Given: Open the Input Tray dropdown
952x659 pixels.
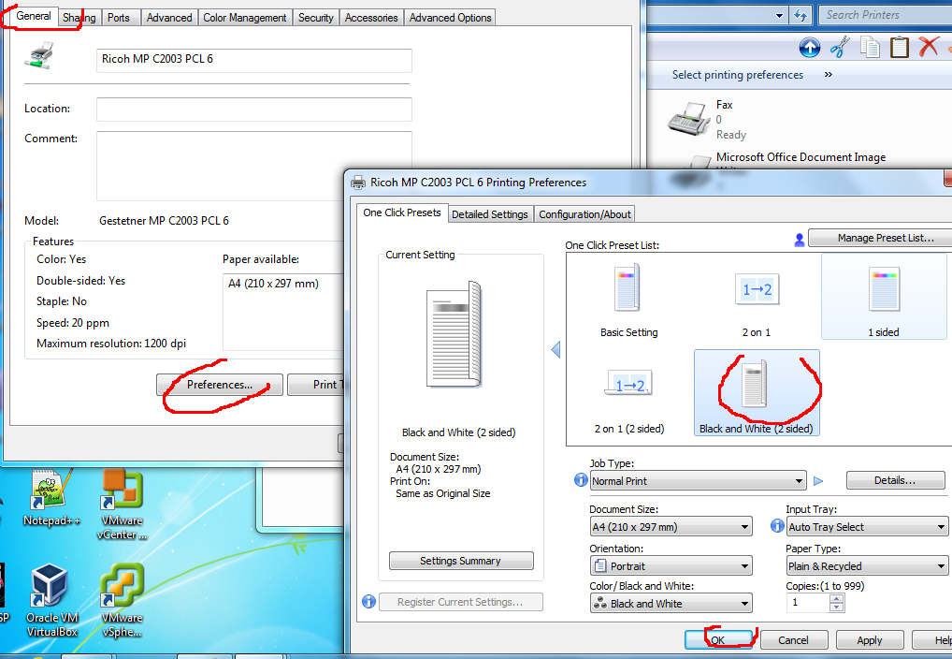Looking at the screenshot, I should (866, 526).
